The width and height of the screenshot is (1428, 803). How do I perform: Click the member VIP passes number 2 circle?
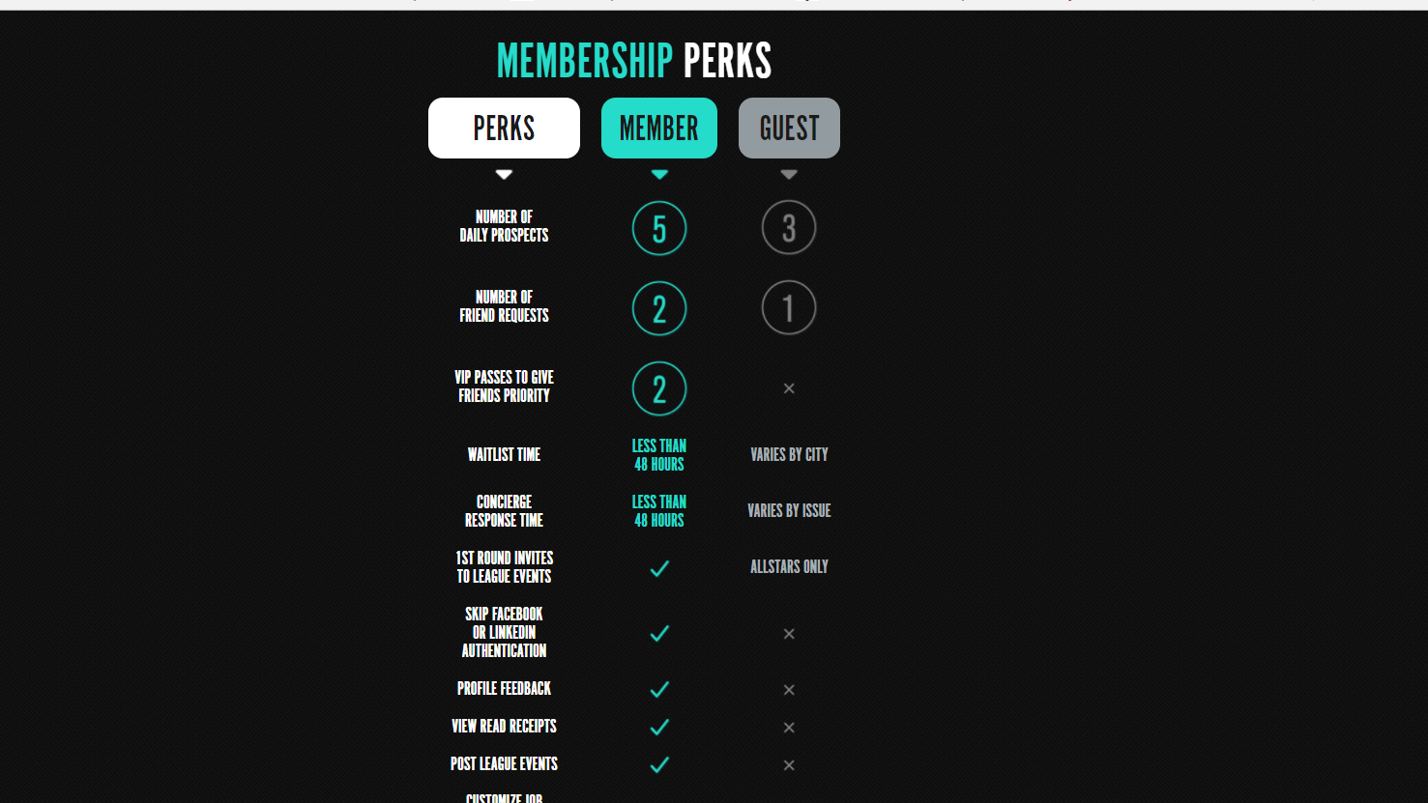click(x=659, y=388)
